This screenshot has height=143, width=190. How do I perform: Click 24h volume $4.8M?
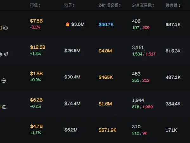click(x=105, y=51)
